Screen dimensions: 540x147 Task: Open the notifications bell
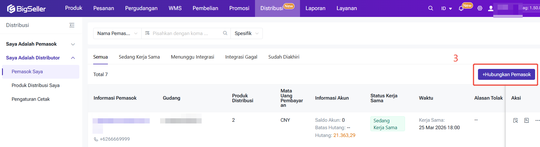(x=461, y=9)
